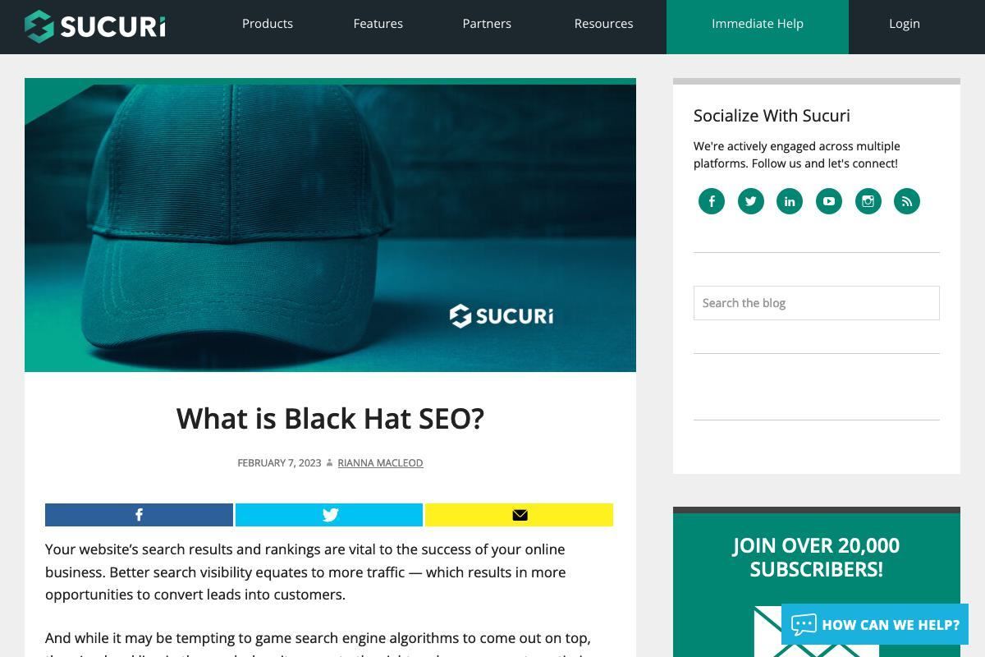Open Sucuri's LinkedIn icon
This screenshot has height=657, width=985.
pyautogui.click(x=790, y=201)
